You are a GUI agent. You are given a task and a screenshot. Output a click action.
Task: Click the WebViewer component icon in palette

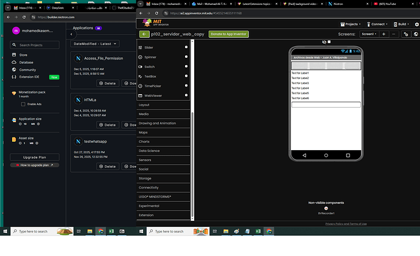click(141, 95)
